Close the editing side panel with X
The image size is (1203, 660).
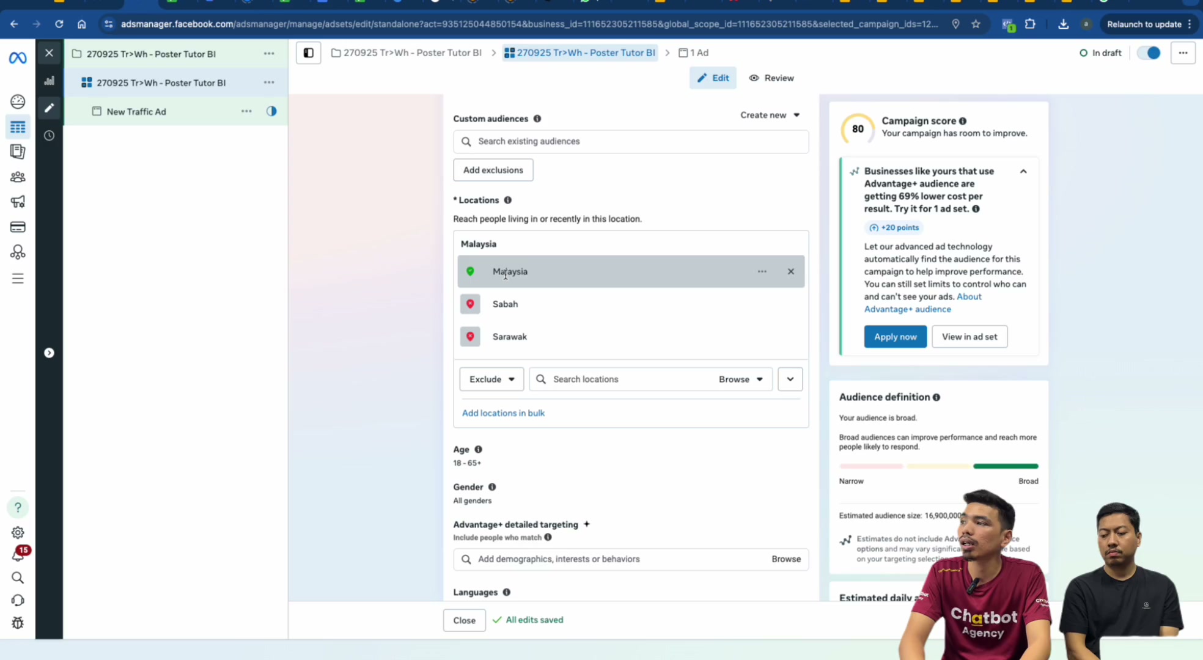point(50,53)
